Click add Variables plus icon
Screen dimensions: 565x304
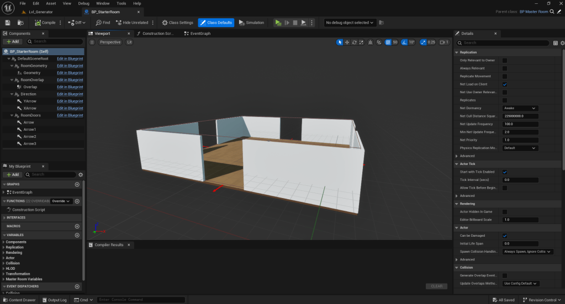click(x=77, y=235)
